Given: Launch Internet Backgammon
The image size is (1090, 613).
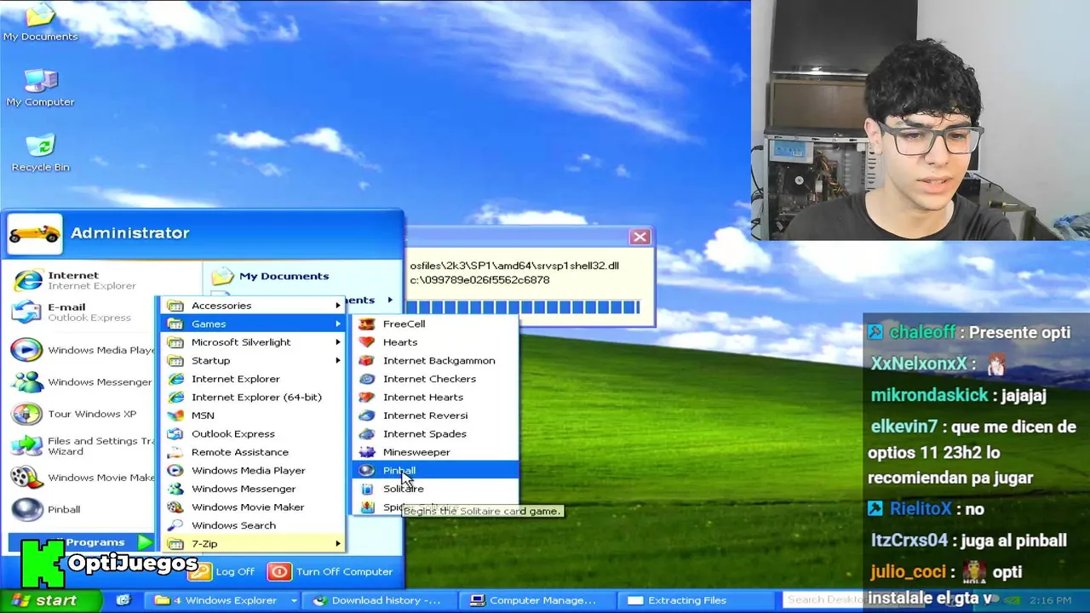Looking at the screenshot, I should coord(435,360).
